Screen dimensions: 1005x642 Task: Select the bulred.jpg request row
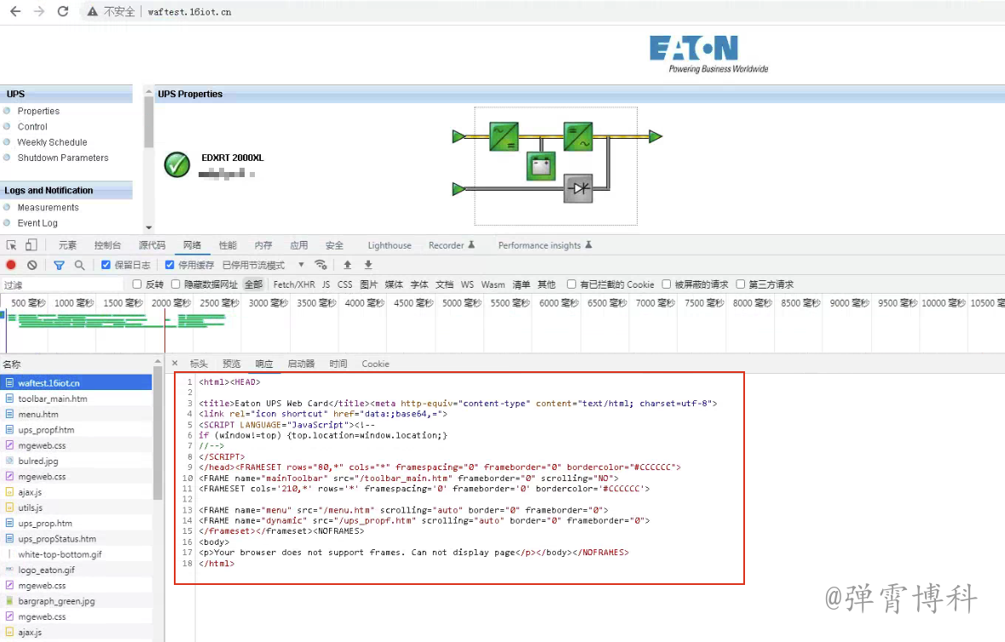[x=76, y=461]
